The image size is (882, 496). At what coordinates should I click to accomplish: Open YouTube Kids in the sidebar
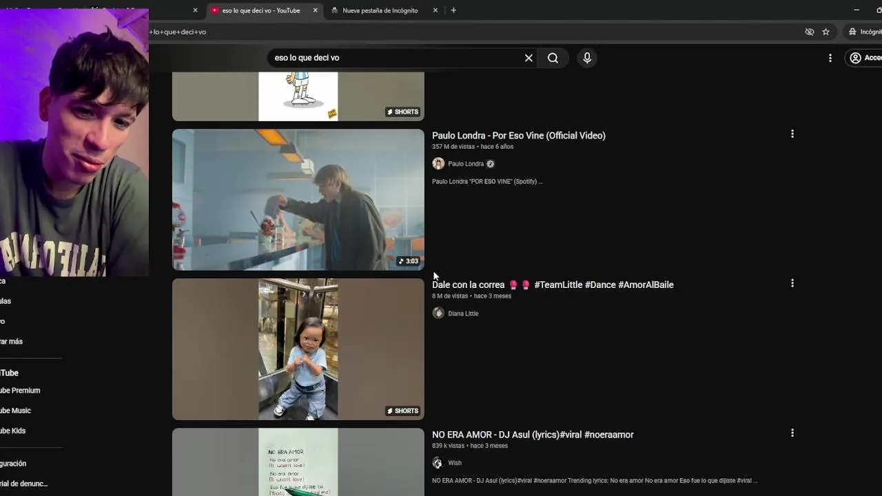coord(12,431)
